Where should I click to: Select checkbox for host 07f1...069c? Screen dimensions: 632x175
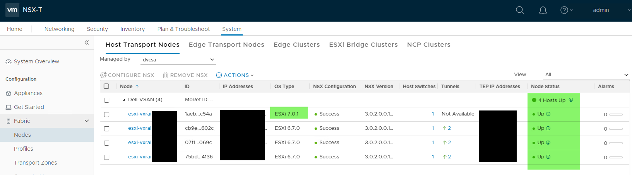[x=106, y=143]
